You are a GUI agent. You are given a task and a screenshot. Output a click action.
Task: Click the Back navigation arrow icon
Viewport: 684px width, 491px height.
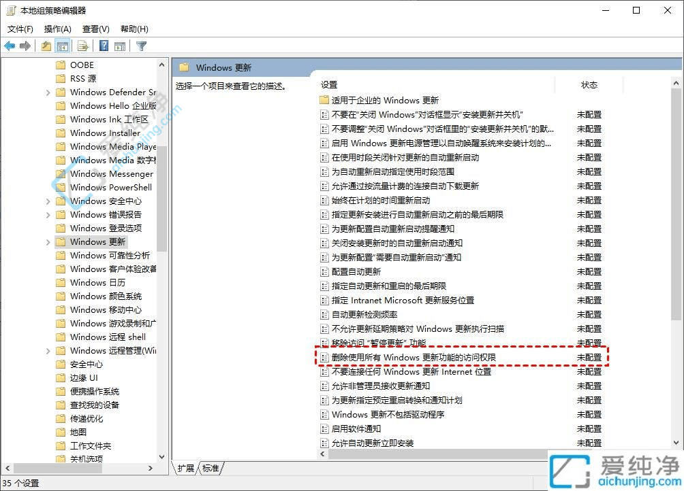[x=10, y=46]
